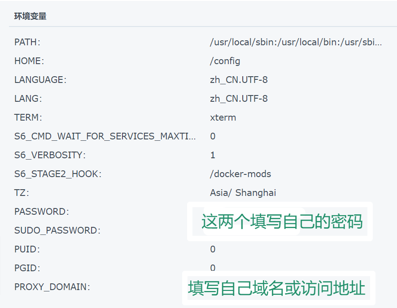Click the PATH variable value
This screenshot has height=308, width=397.
pos(296,42)
